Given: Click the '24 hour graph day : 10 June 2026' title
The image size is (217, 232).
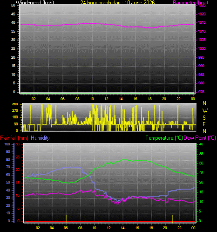Looking at the screenshot, I should tap(117, 2).
